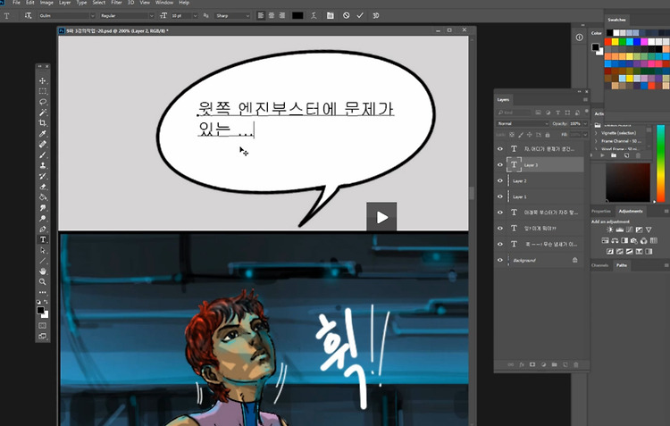Screen dimensions: 670x426
Task: Click the Brightness/Contrast adjustment icon
Action: tap(609, 230)
